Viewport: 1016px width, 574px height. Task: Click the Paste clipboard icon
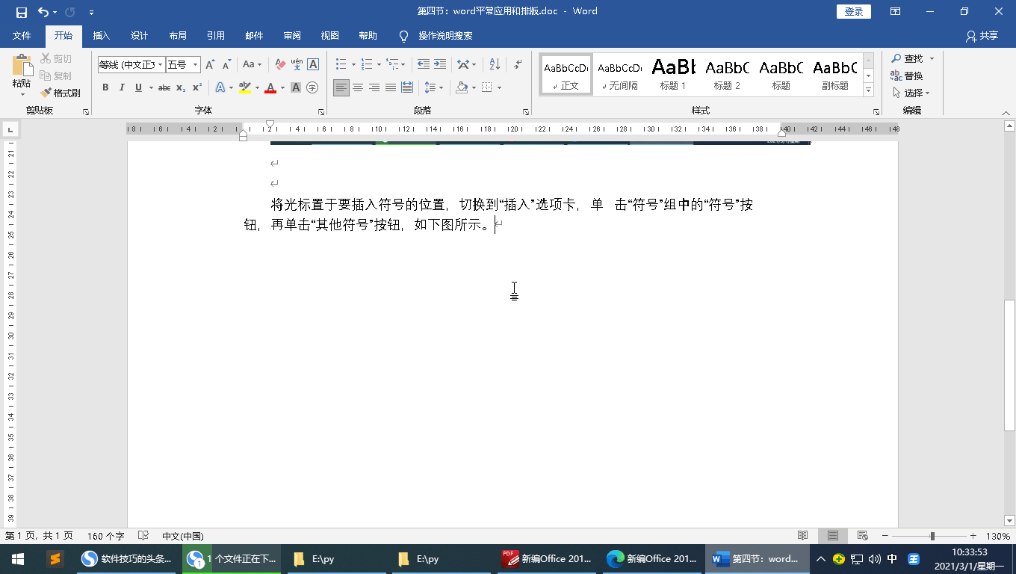[x=22, y=66]
